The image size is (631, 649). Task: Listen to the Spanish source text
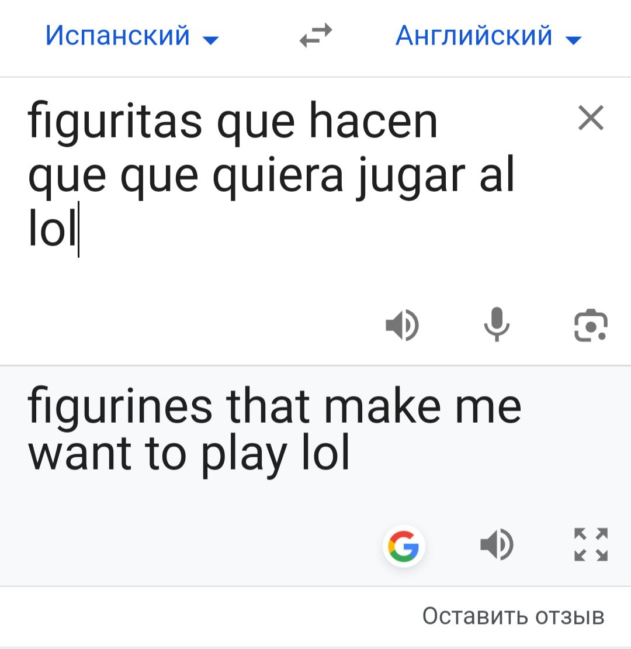pyautogui.click(x=403, y=325)
